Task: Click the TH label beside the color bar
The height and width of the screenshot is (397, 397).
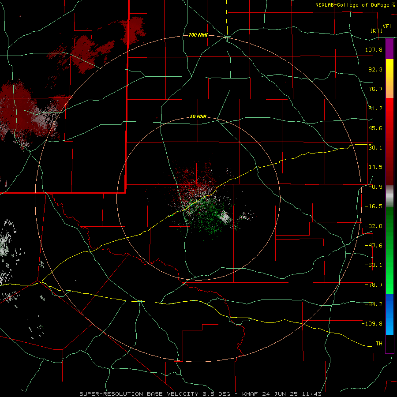Action: click(379, 344)
